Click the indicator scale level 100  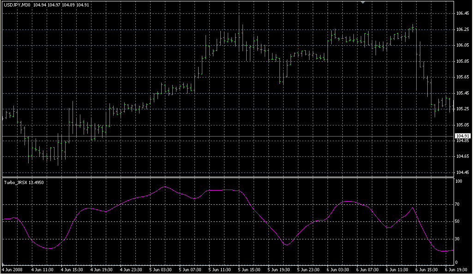459,181
